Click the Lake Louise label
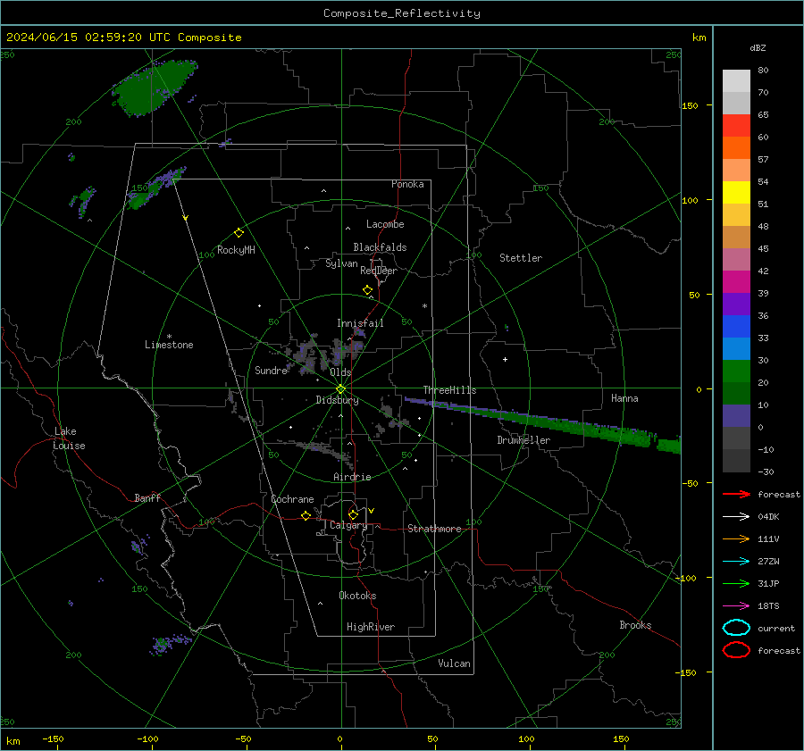 69,438
